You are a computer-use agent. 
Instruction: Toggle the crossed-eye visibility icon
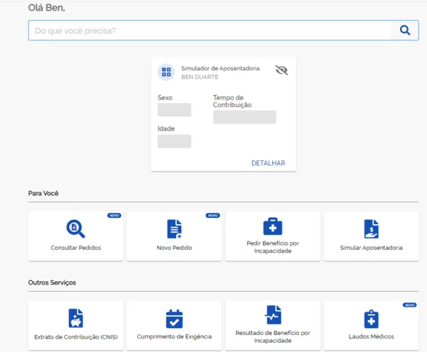pyautogui.click(x=281, y=70)
